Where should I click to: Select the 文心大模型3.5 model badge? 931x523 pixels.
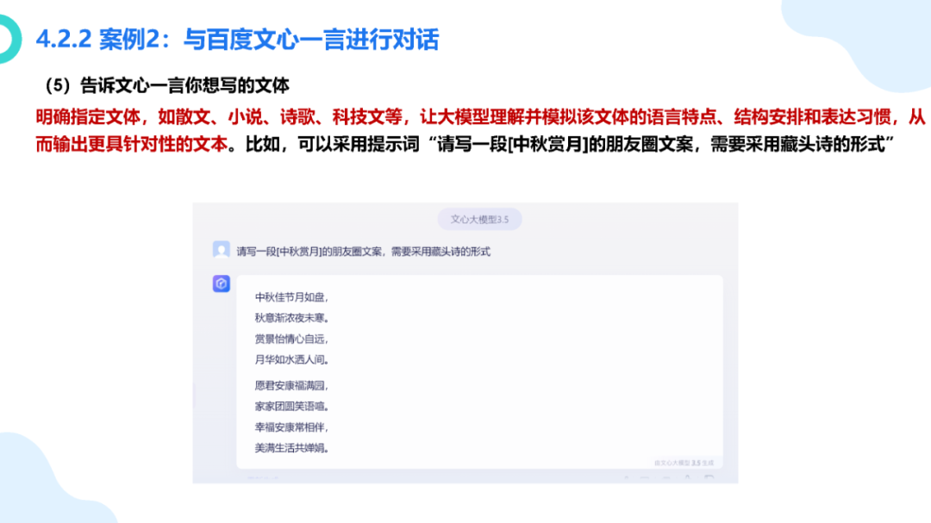click(x=479, y=219)
